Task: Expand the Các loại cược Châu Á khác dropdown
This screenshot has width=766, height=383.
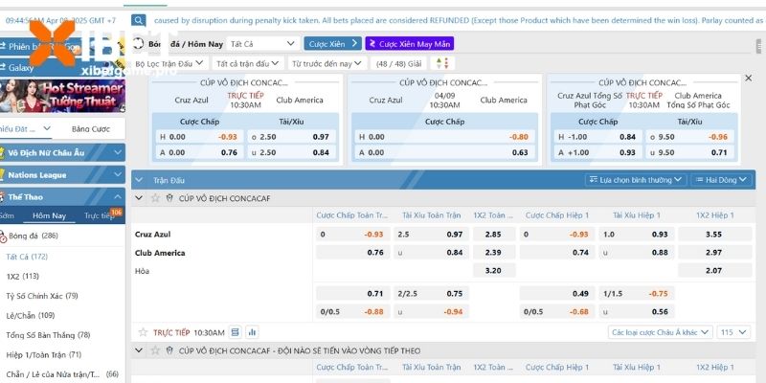Action: [x=662, y=332]
